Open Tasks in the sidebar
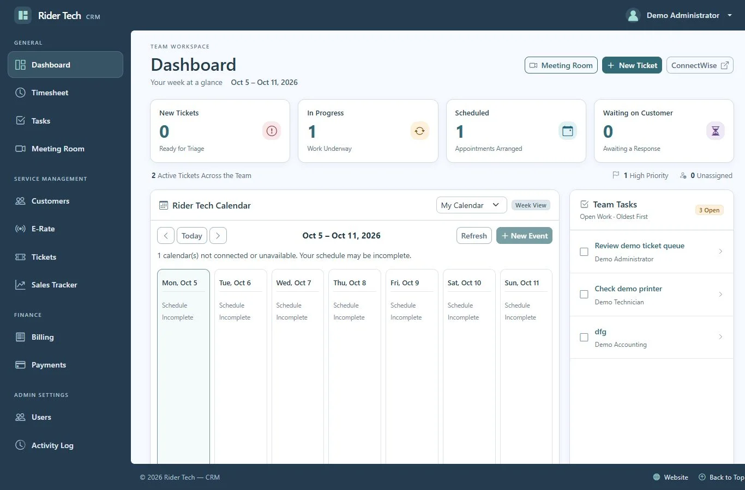Viewport: 745px width, 490px height. 65,121
